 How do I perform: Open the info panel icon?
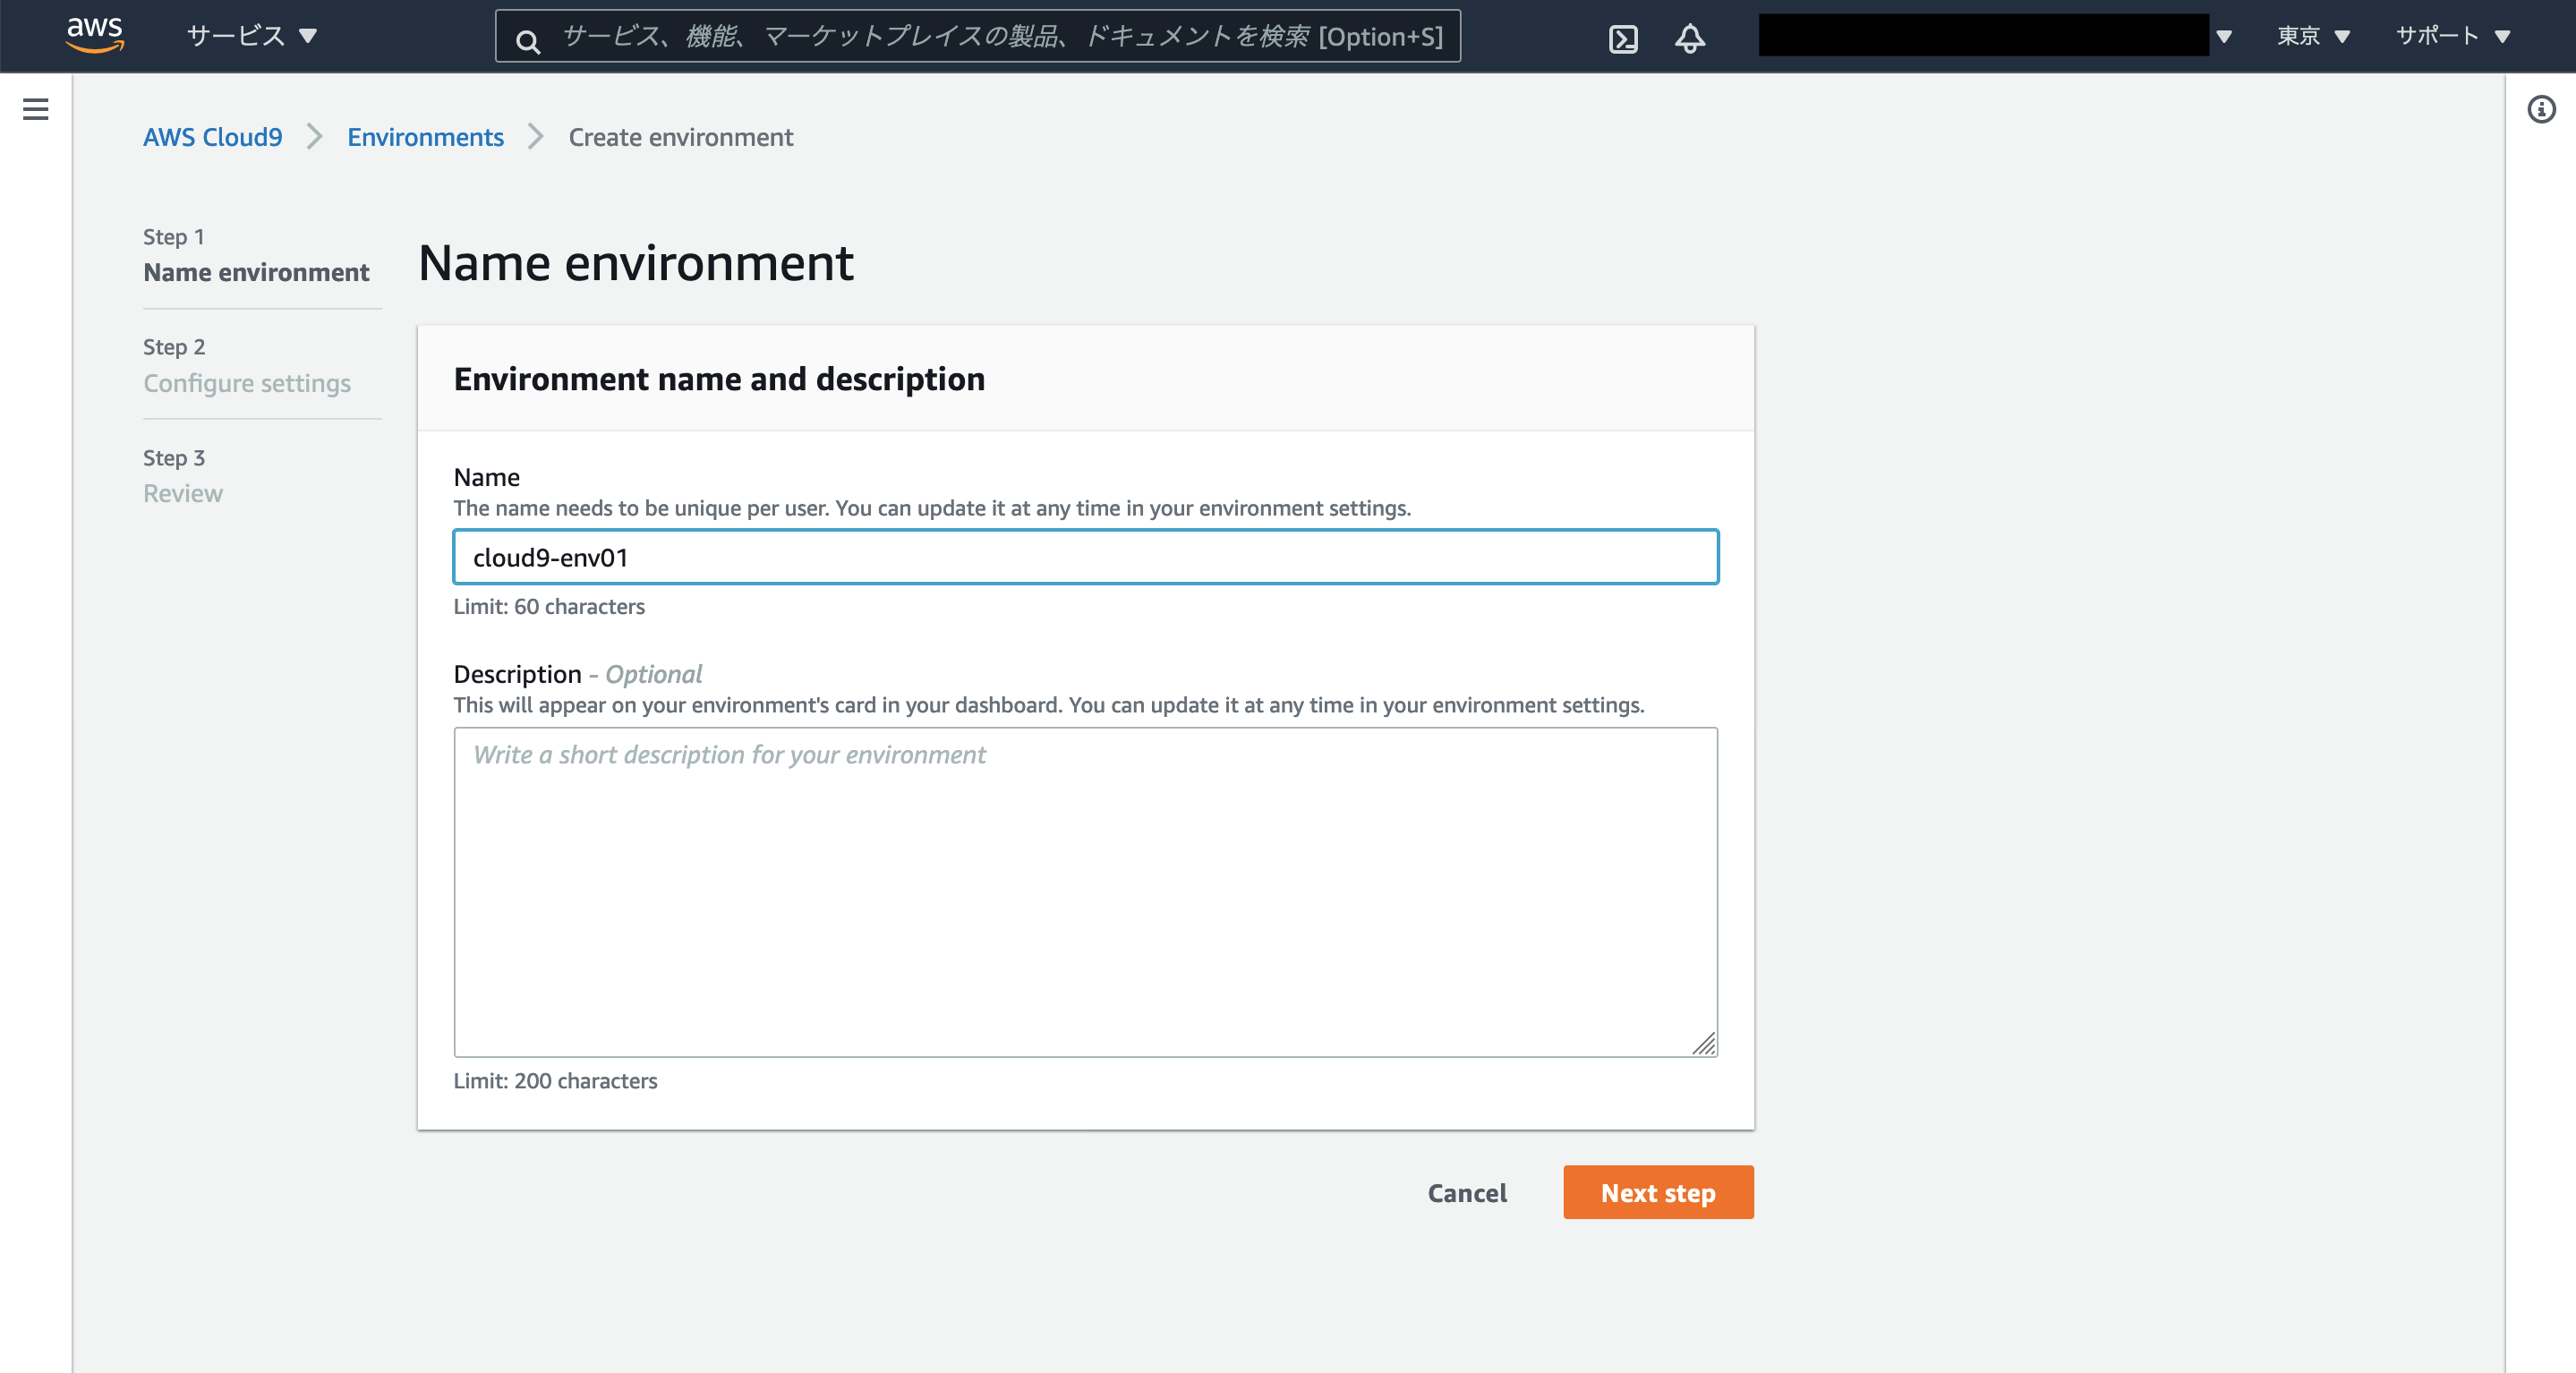(x=2541, y=109)
